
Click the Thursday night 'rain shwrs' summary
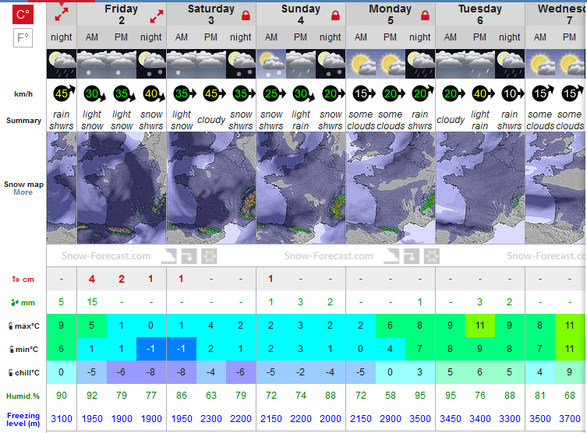[x=62, y=120]
